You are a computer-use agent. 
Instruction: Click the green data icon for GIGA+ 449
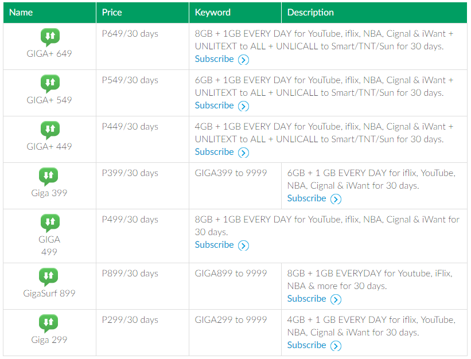point(50,130)
